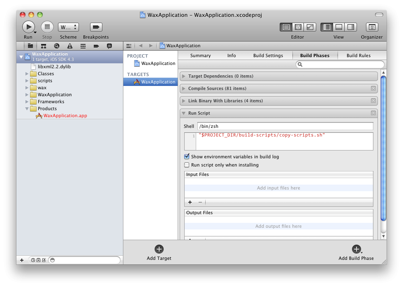Expand Compile Sources section
Viewport: 403px width, 287px height.
point(183,88)
